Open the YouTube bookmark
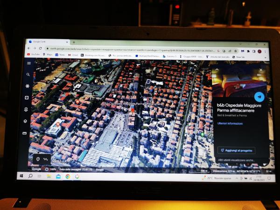The width and height of the screenshot is (280, 210). 35,55
